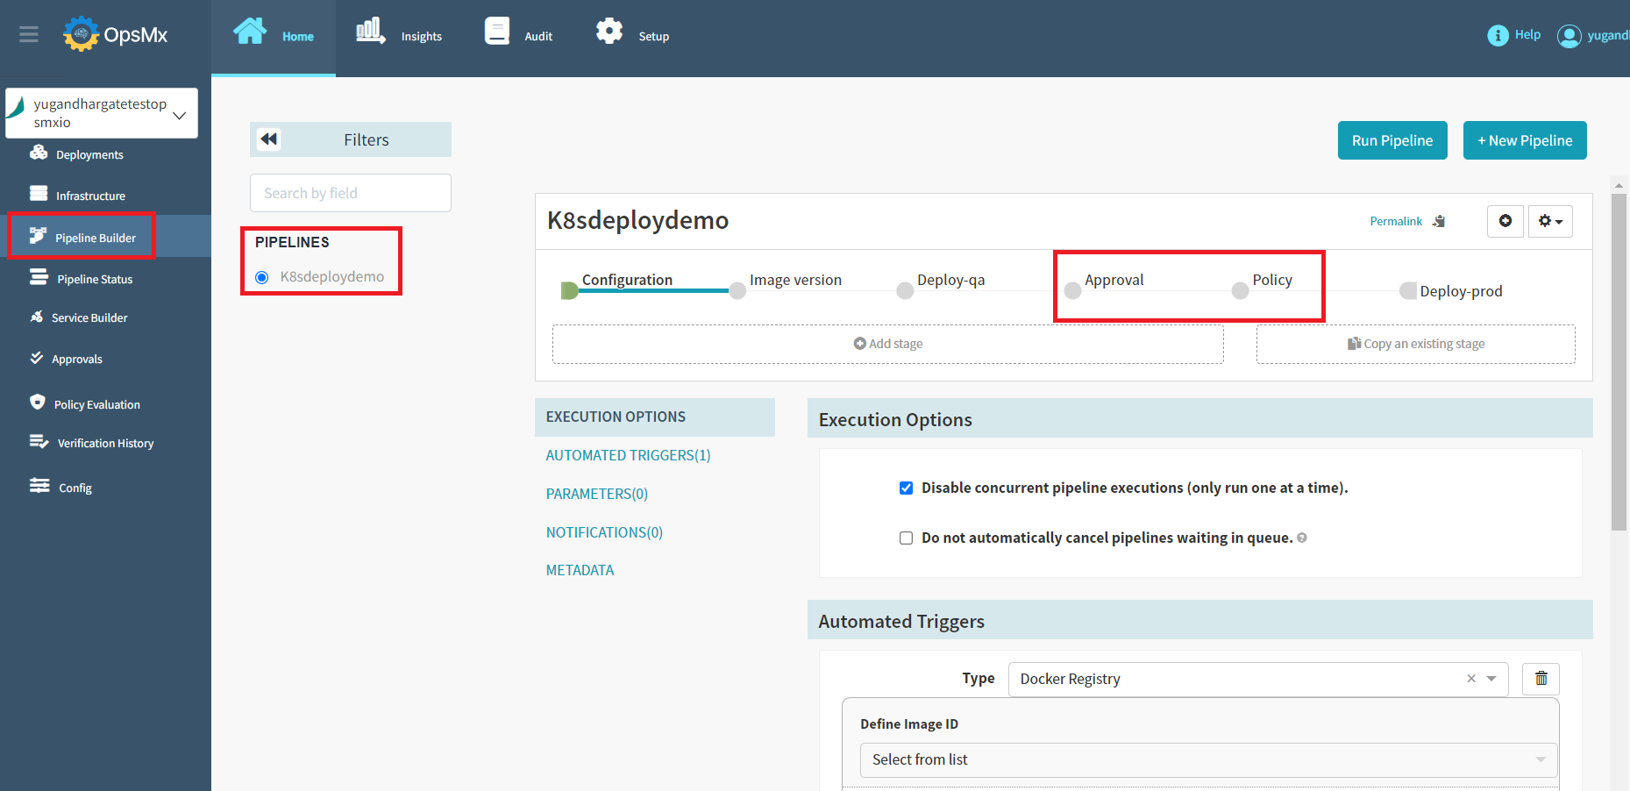Viewport: 1630px width, 791px height.
Task: Open the Audit section
Action: (x=519, y=35)
